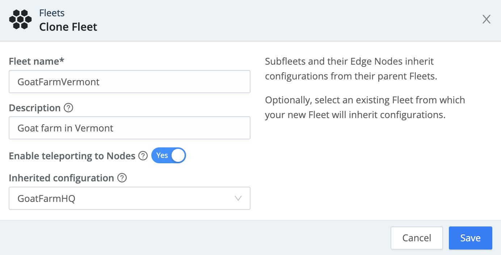Click the Inherited configuration label text

tap(62, 178)
